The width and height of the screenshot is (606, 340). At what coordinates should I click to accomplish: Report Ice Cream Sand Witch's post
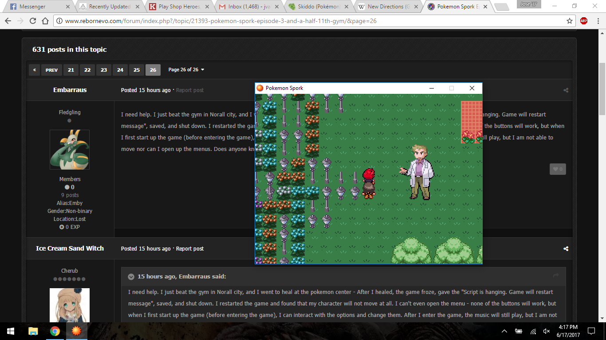tap(190, 249)
